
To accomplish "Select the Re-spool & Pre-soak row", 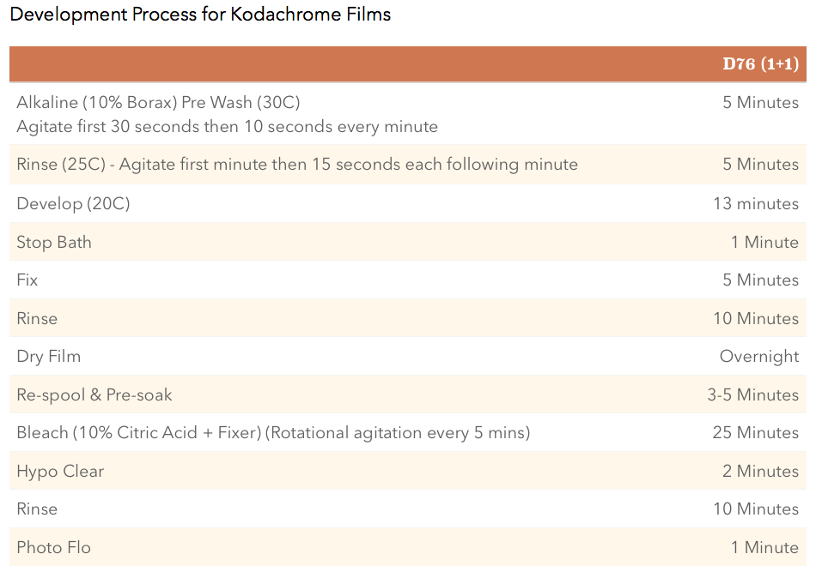I will 94,395.
